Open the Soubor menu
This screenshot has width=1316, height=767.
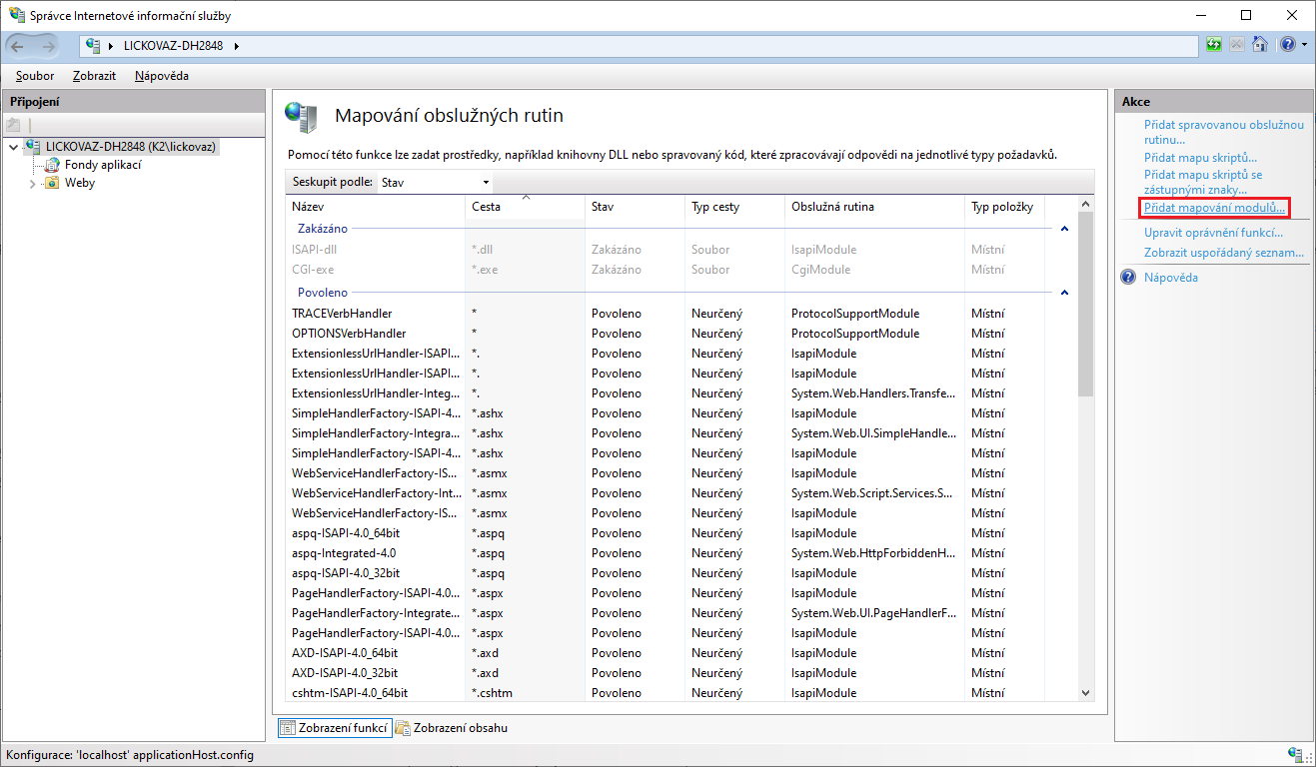(35, 76)
